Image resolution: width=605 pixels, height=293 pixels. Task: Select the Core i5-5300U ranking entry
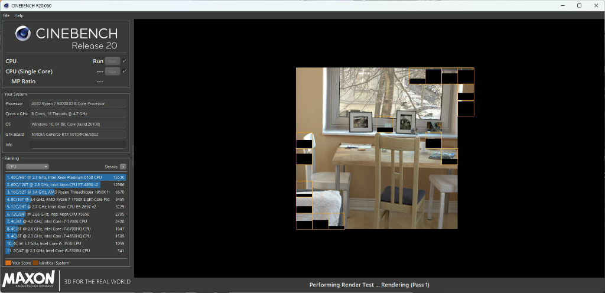[66, 250]
